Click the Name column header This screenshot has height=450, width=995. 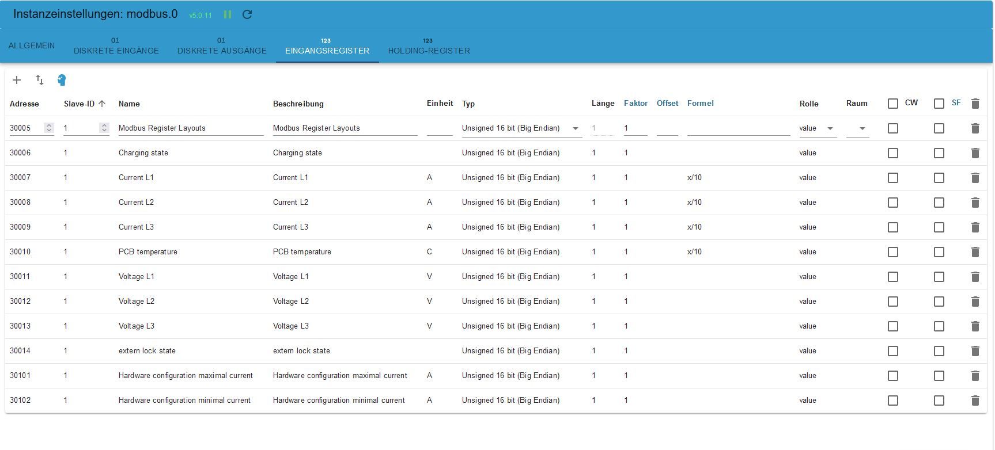coord(129,104)
